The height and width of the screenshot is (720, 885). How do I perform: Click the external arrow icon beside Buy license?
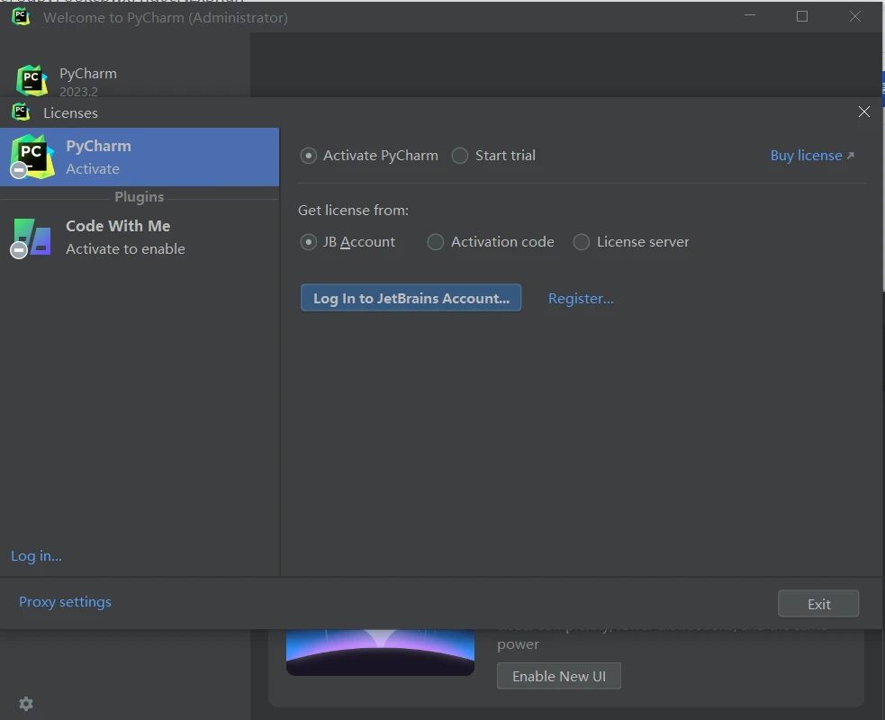(851, 155)
